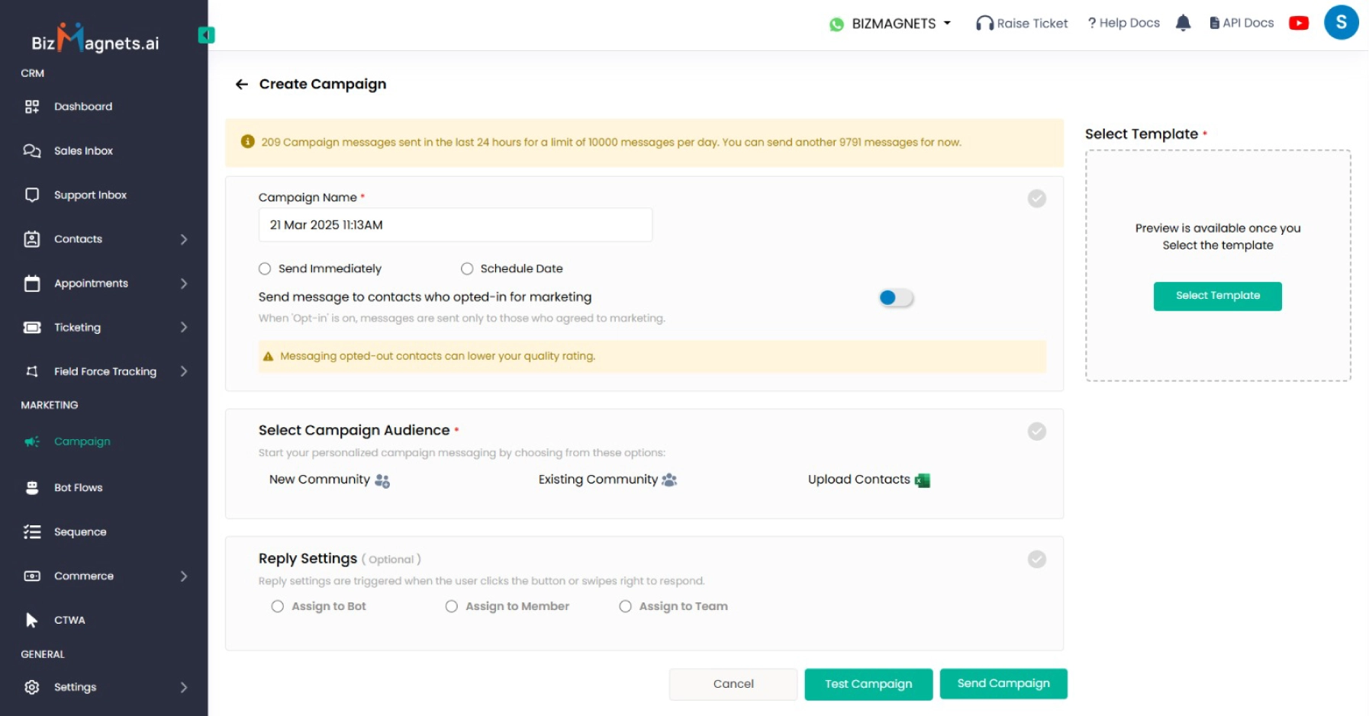Click the Appointments calendar icon
1369x716 pixels.
[x=31, y=284]
